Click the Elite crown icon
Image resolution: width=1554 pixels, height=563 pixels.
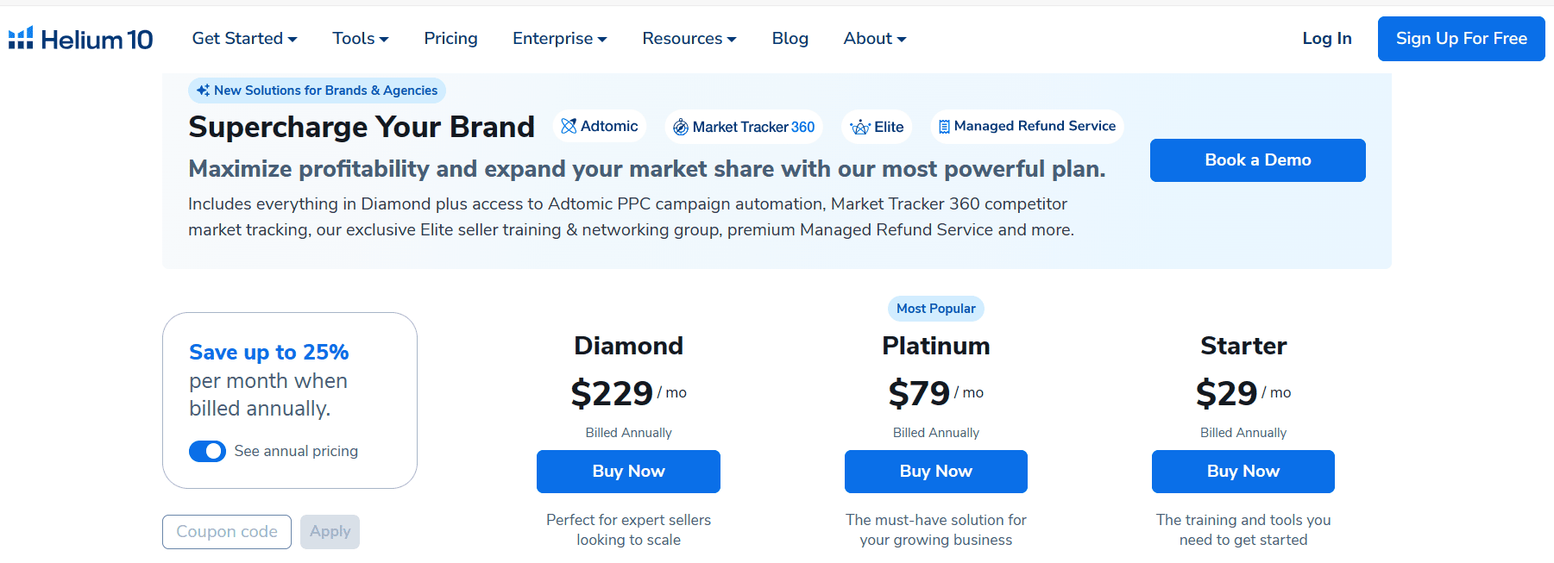pyautogui.click(x=860, y=128)
